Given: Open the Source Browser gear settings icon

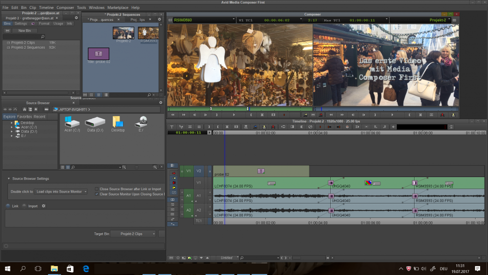Looking at the screenshot, I should click(44, 206).
